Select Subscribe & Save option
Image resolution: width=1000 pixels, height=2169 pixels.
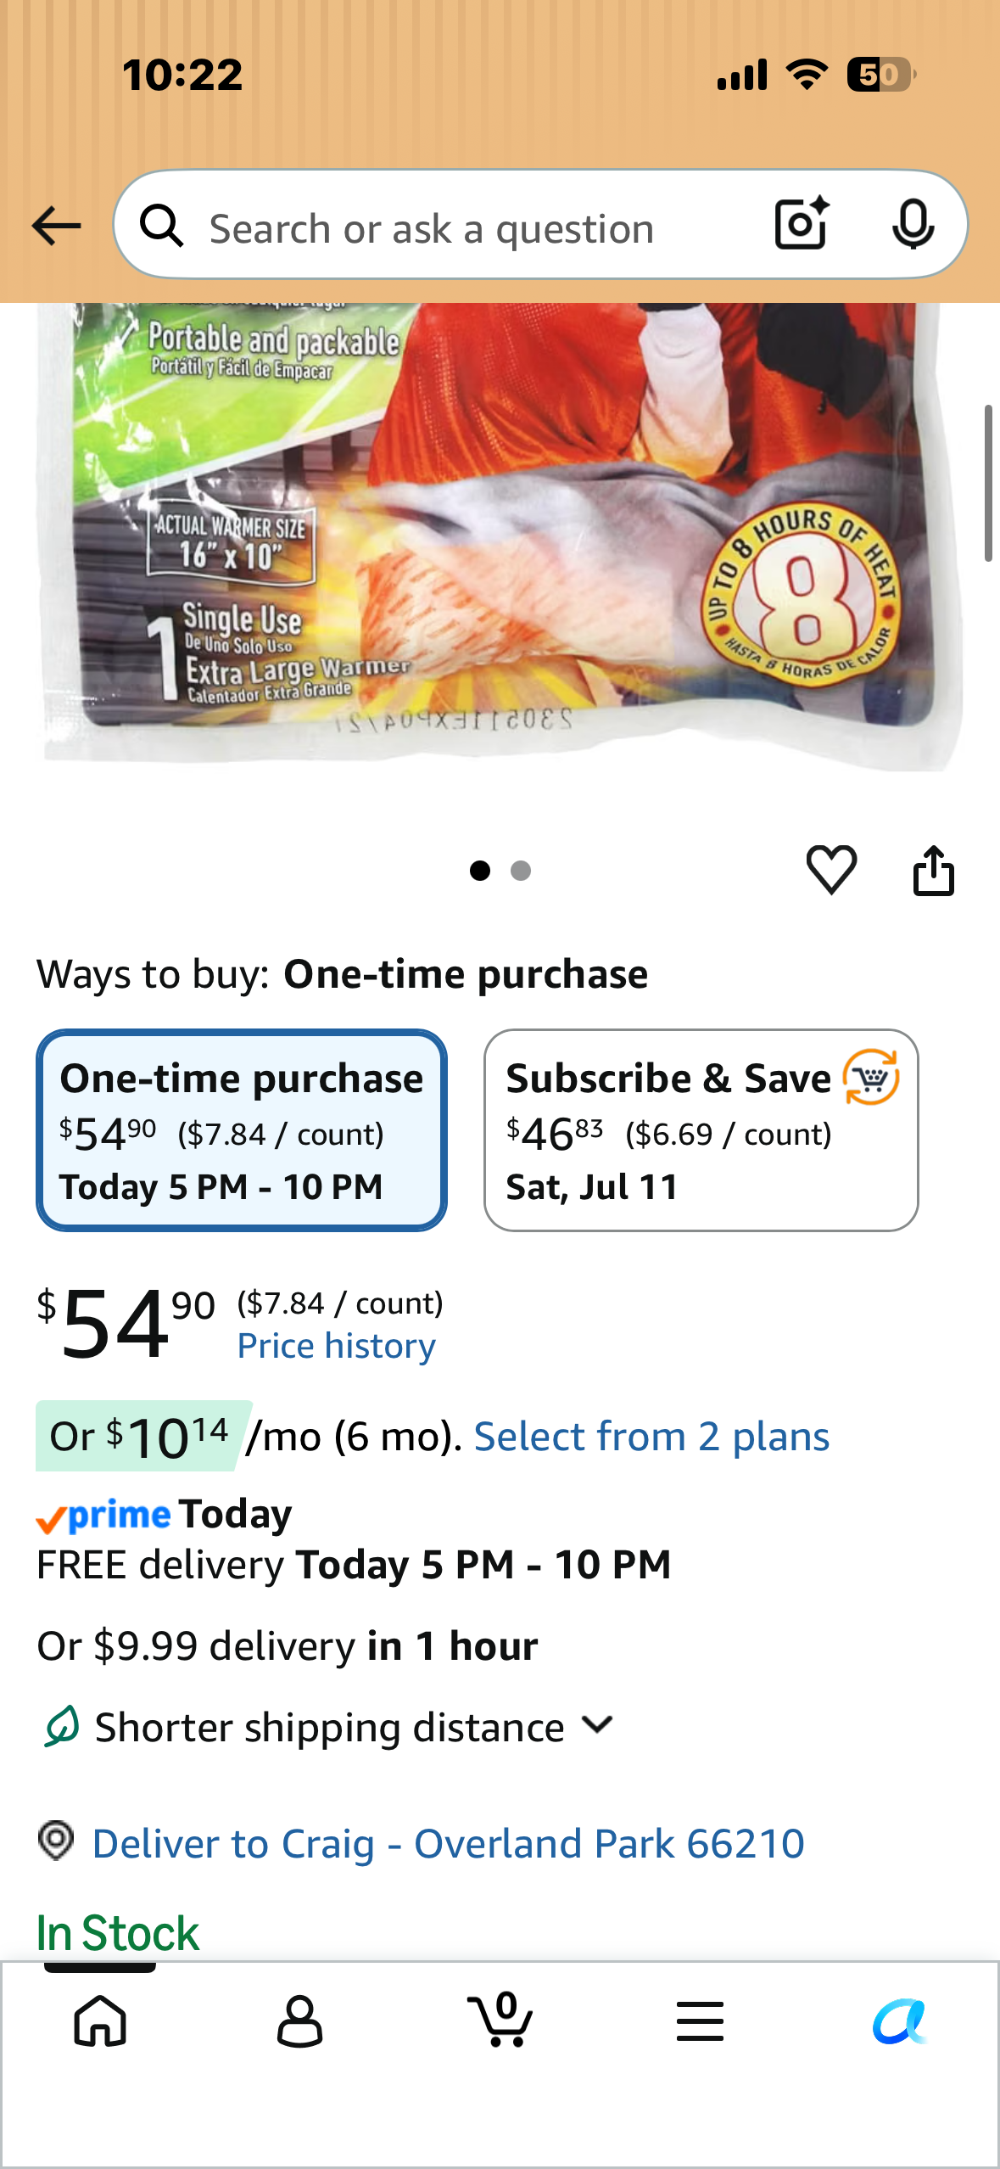(x=701, y=1130)
